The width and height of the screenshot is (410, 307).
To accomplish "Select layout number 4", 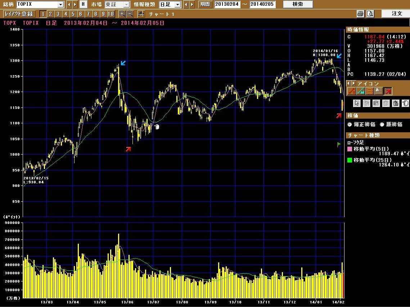I will tap(66, 14).
